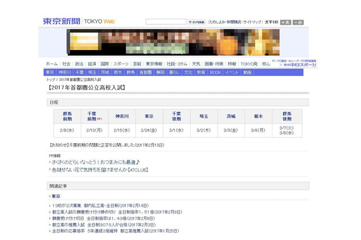Select 動画 in the blue submenu bar
This screenshot has width=361, height=240.
(248, 73)
